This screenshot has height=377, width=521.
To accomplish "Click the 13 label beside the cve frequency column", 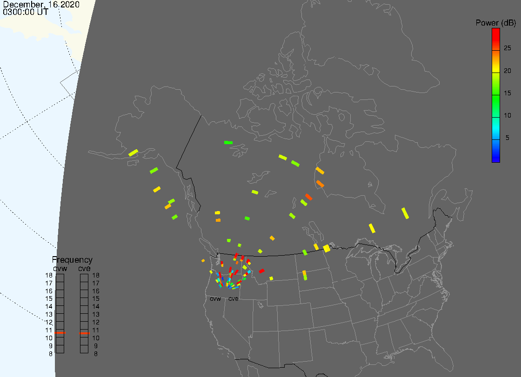I will [x=96, y=315].
